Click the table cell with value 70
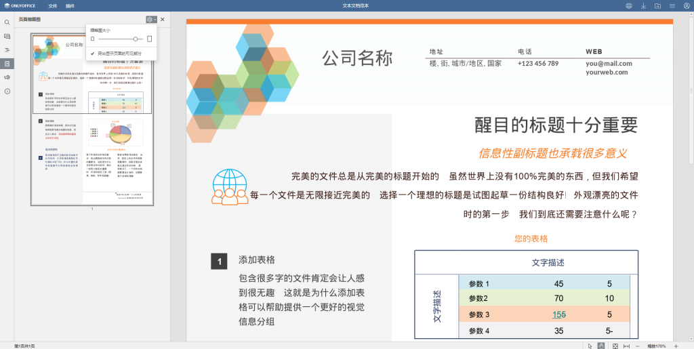Screen dimensions: 694x349 click(x=558, y=299)
